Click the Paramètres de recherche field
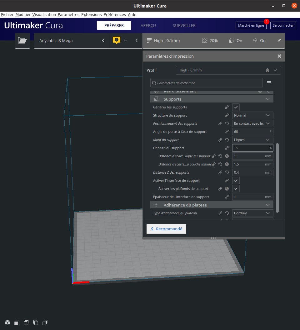300x330 pixels. pyautogui.click(x=207, y=83)
